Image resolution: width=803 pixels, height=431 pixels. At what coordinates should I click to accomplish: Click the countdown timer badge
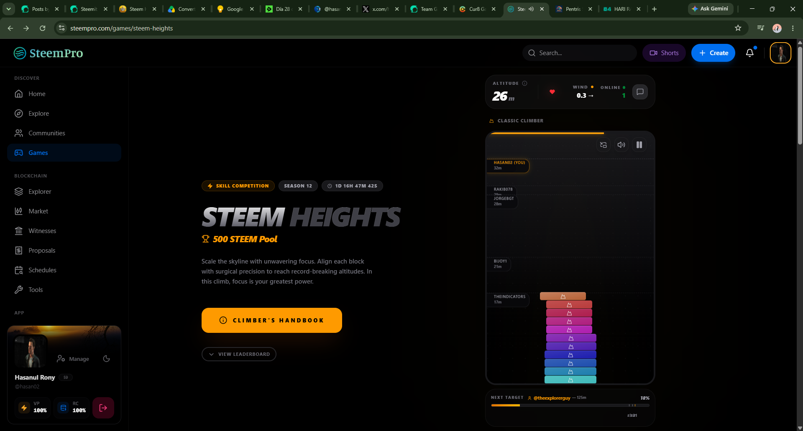352,186
